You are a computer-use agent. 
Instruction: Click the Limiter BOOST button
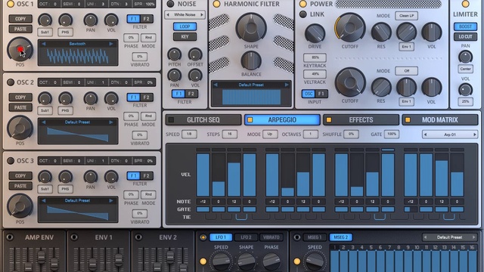[465, 26]
